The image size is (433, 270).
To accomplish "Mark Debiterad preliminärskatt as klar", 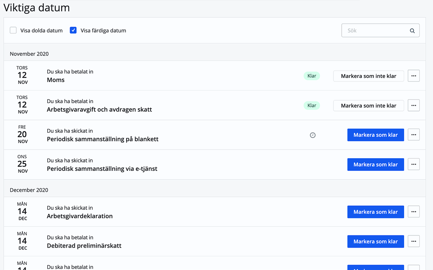I will point(375,242).
